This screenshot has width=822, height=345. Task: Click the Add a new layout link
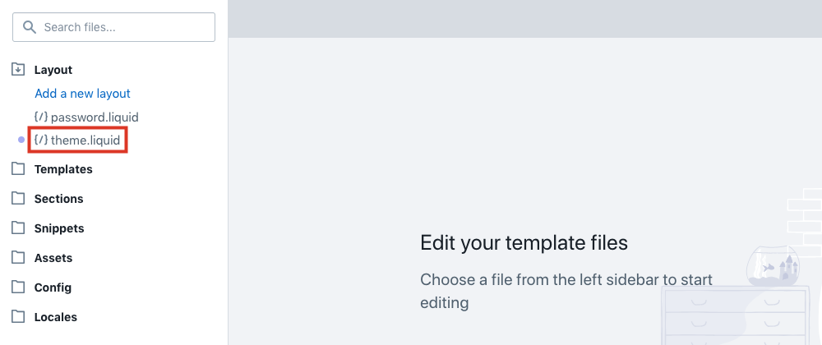[x=82, y=93]
